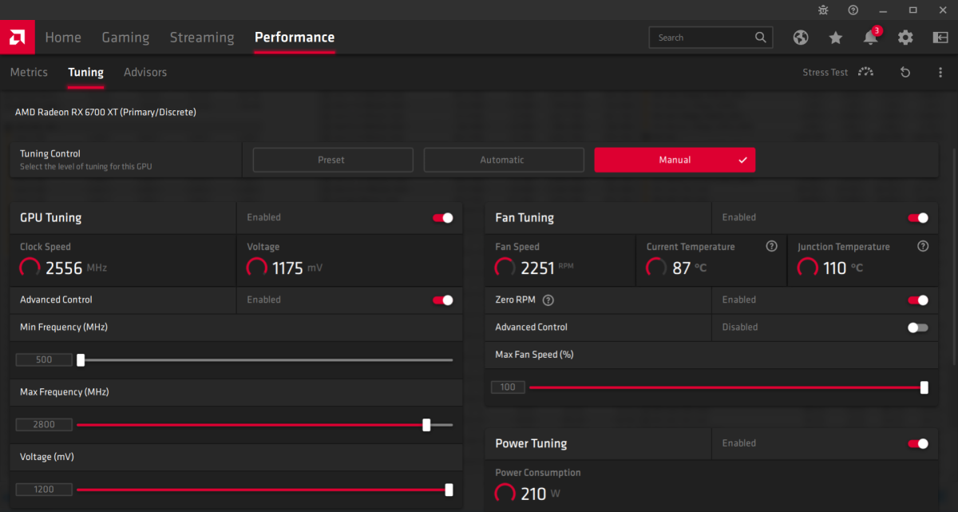
Task: Click the Max Frequency slider handle
Action: (x=426, y=425)
